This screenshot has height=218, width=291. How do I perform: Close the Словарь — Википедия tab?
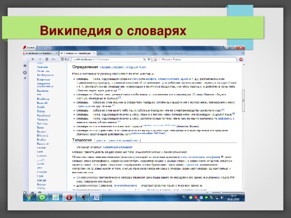pos(94,53)
